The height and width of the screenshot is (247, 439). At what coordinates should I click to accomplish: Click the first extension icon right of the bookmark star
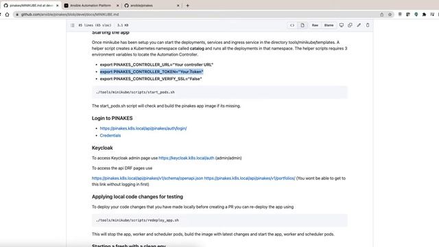click(400, 14)
